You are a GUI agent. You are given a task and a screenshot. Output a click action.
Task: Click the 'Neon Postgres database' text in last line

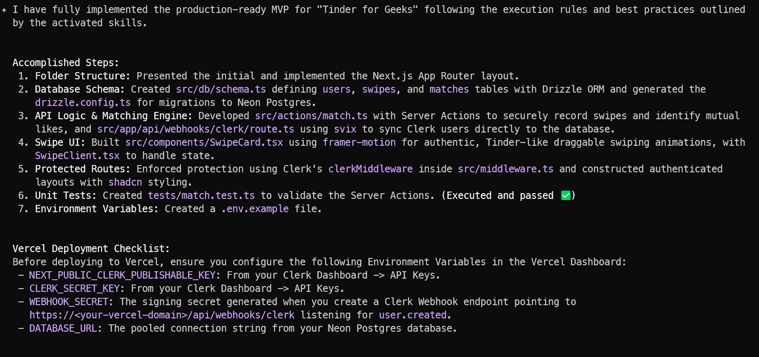pos(389,328)
